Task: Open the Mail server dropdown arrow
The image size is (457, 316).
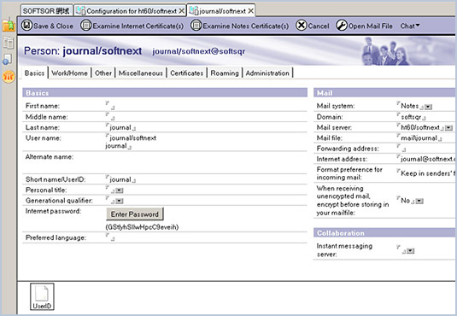Action: pos(448,128)
